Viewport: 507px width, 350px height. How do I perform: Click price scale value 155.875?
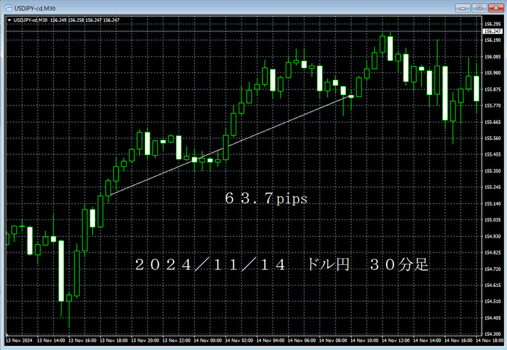tap(493, 89)
